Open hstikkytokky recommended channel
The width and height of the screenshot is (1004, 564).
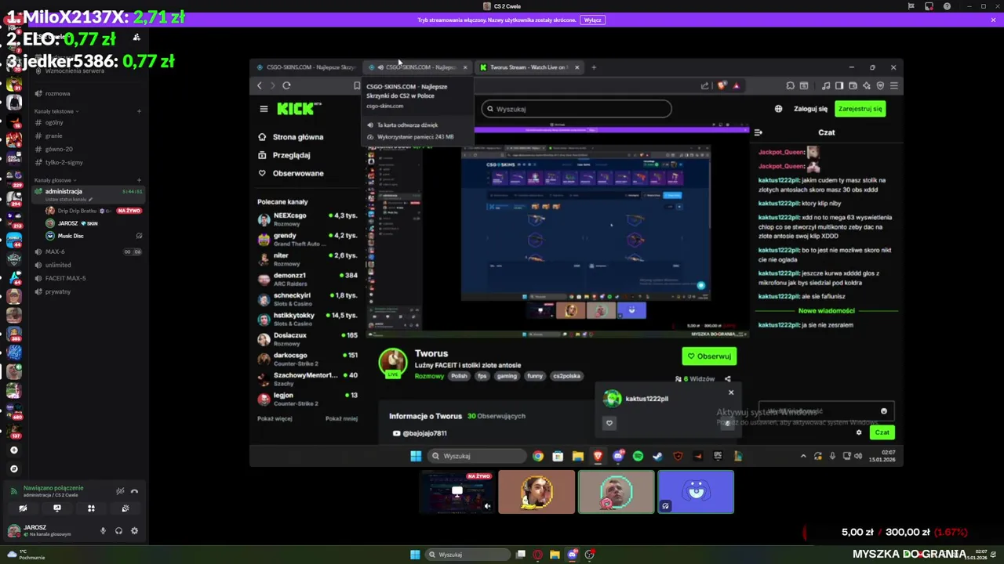(x=307, y=319)
